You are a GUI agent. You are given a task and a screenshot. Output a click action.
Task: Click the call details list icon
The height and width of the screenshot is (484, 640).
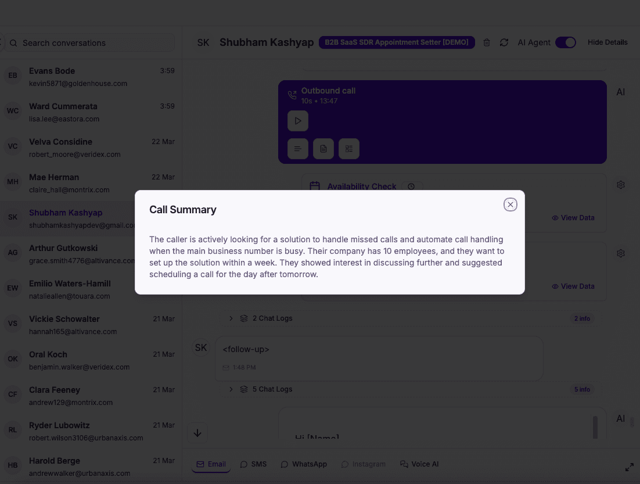click(x=349, y=149)
